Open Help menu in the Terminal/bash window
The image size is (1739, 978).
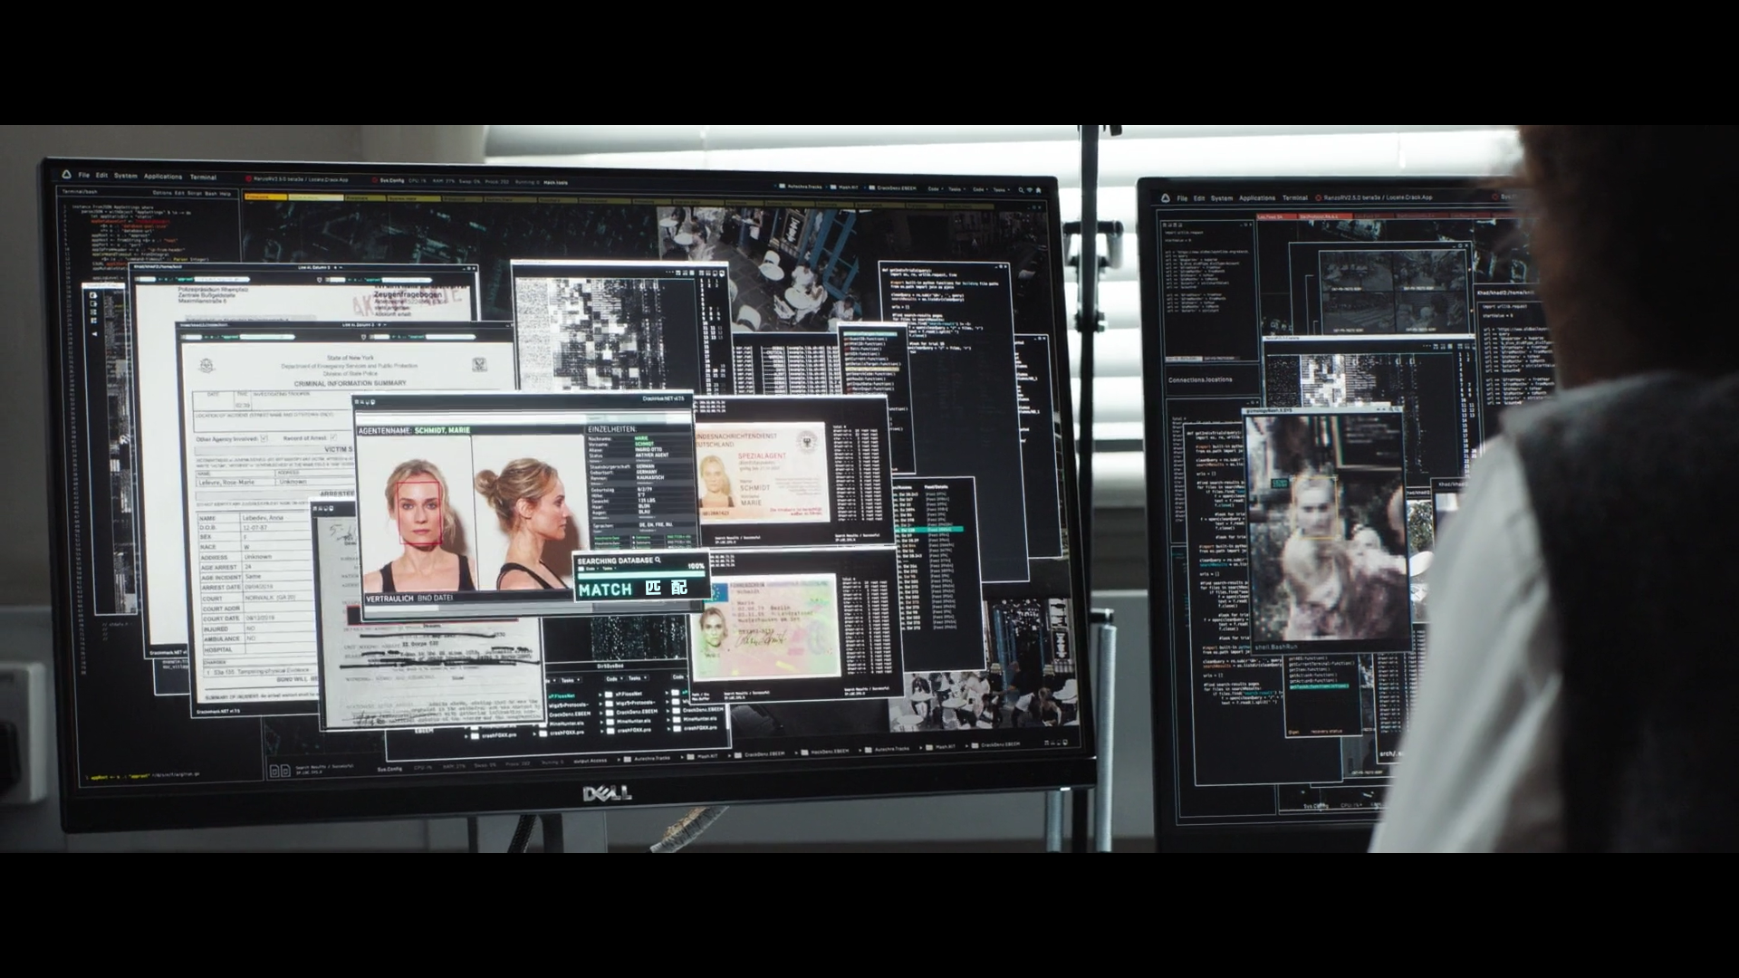point(225,194)
